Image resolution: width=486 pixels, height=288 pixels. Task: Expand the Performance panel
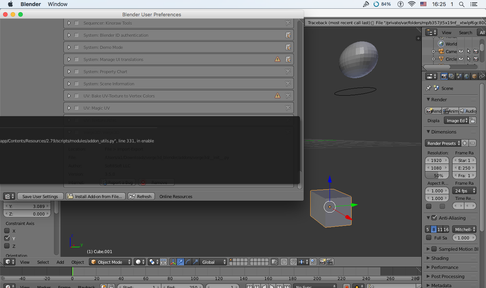(x=428, y=267)
